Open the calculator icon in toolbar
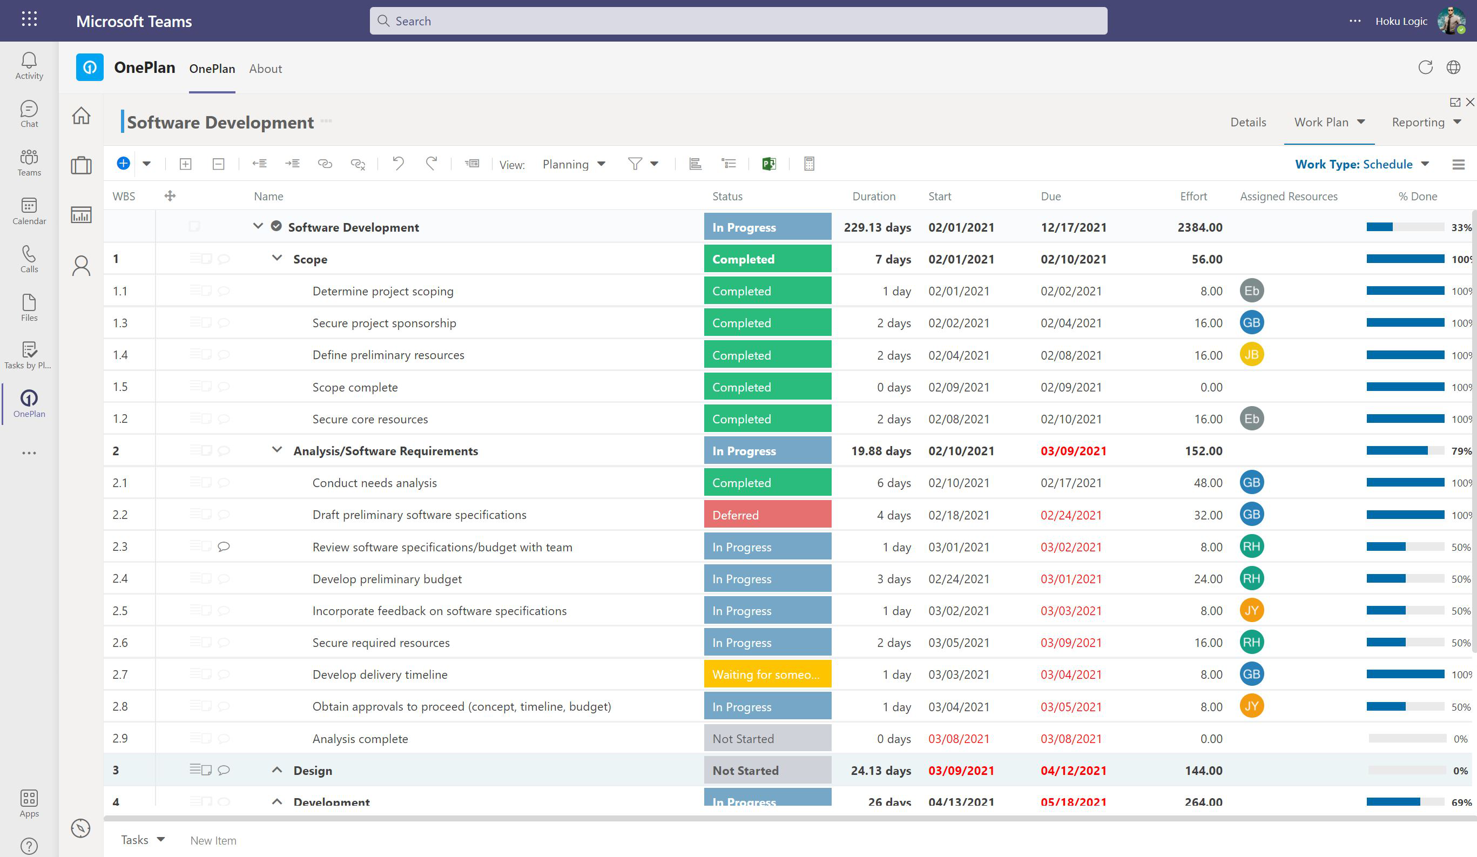This screenshot has width=1477, height=857. [x=809, y=164]
